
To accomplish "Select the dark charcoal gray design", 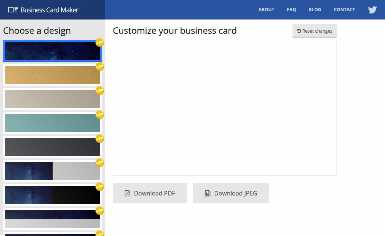I will tap(53, 147).
